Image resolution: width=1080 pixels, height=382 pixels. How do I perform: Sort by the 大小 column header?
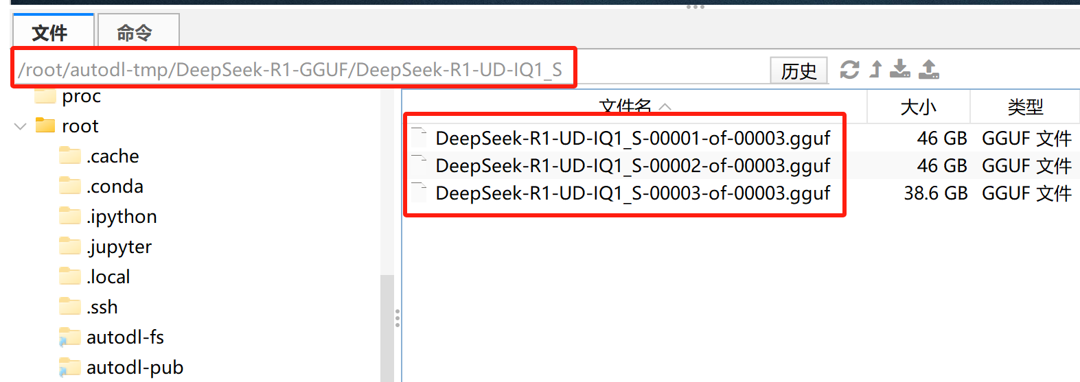click(x=919, y=107)
